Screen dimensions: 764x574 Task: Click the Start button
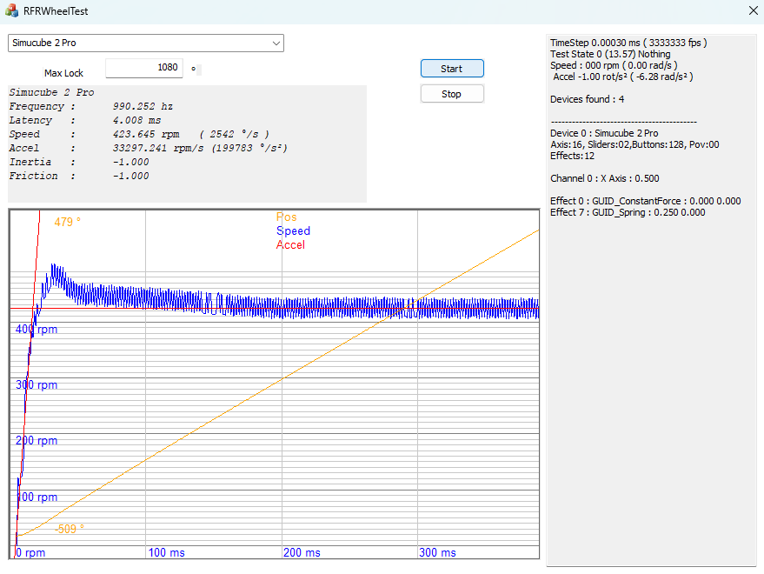(452, 69)
